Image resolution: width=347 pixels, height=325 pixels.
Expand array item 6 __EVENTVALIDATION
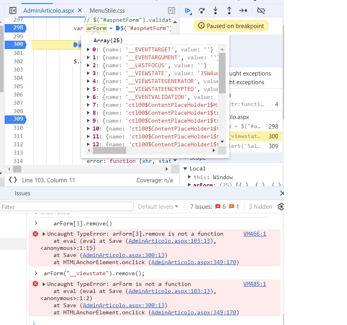[x=88, y=97]
